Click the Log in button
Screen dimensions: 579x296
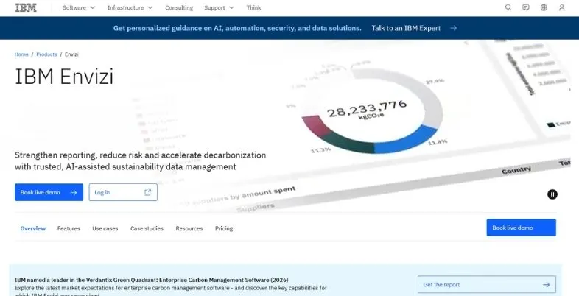click(x=123, y=192)
